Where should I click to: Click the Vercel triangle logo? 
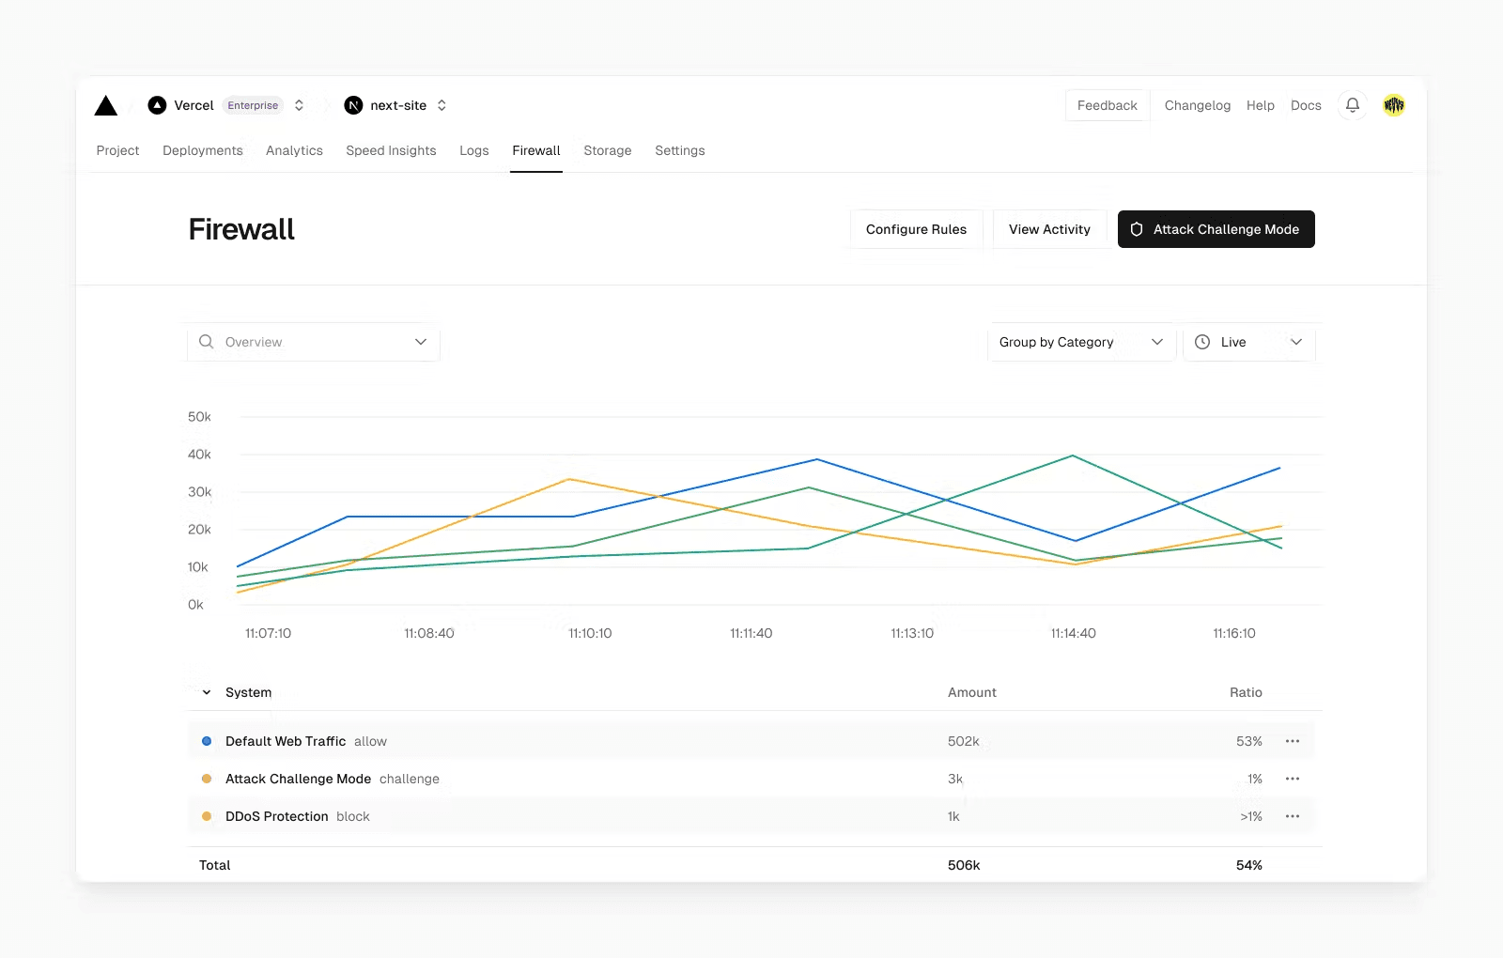click(x=106, y=105)
